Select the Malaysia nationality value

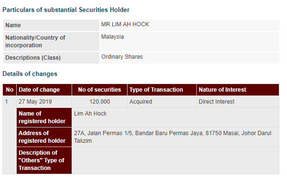pyautogui.click(x=113, y=37)
